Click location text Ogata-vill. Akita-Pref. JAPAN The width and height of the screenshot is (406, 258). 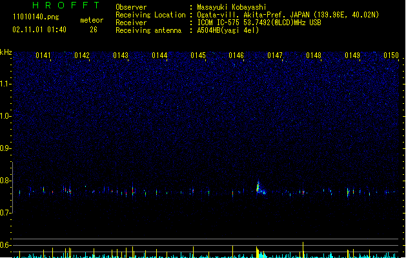coord(253,15)
